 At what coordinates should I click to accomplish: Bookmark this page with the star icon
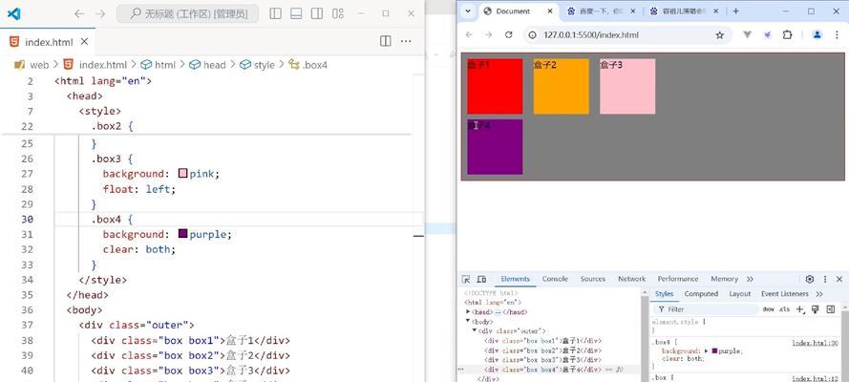click(x=719, y=34)
